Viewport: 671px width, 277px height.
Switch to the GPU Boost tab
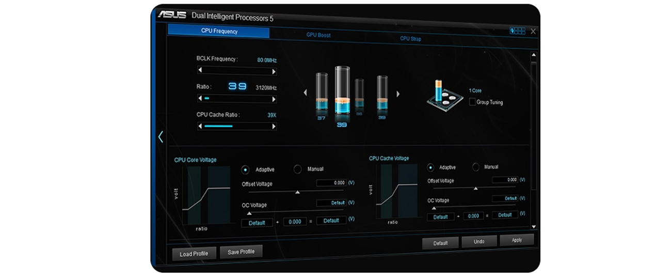coord(318,35)
